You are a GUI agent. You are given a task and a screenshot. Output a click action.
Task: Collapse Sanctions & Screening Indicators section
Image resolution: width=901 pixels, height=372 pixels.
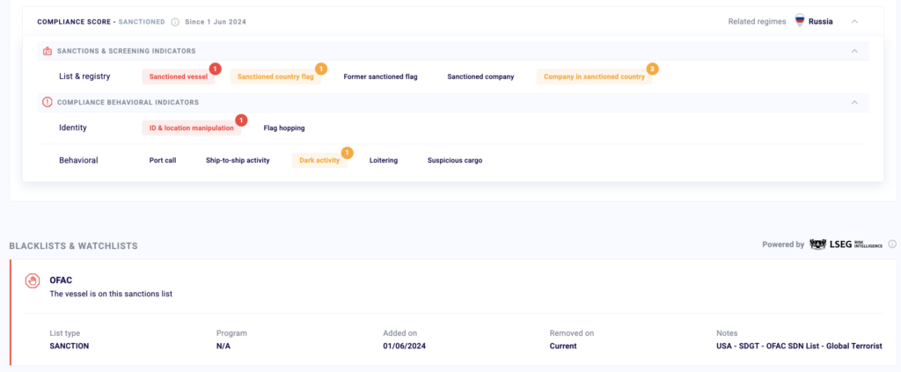[x=854, y=51]
